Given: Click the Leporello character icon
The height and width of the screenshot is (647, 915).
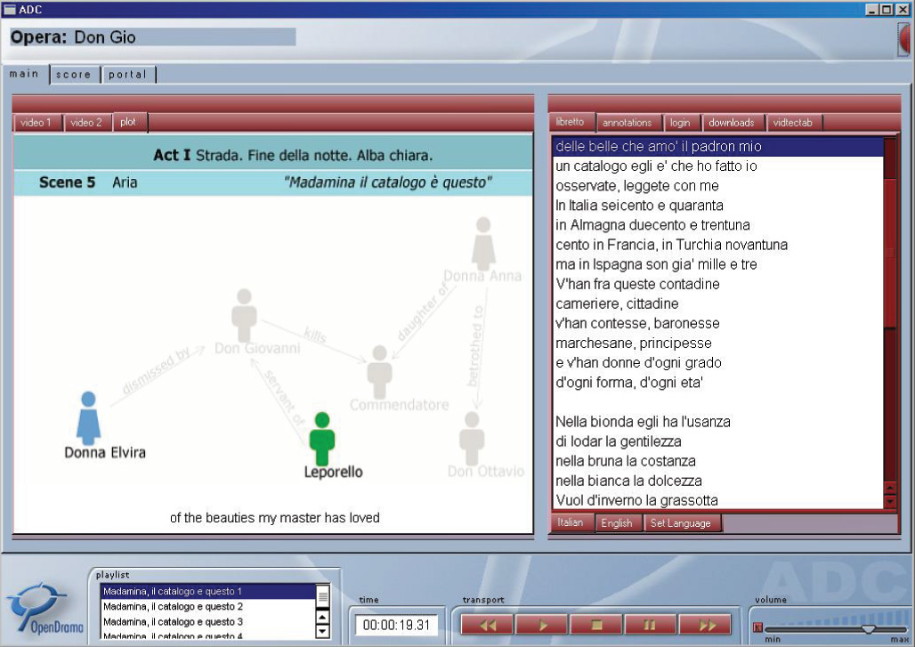Looking at the screenshot, I should pos(321,438).
